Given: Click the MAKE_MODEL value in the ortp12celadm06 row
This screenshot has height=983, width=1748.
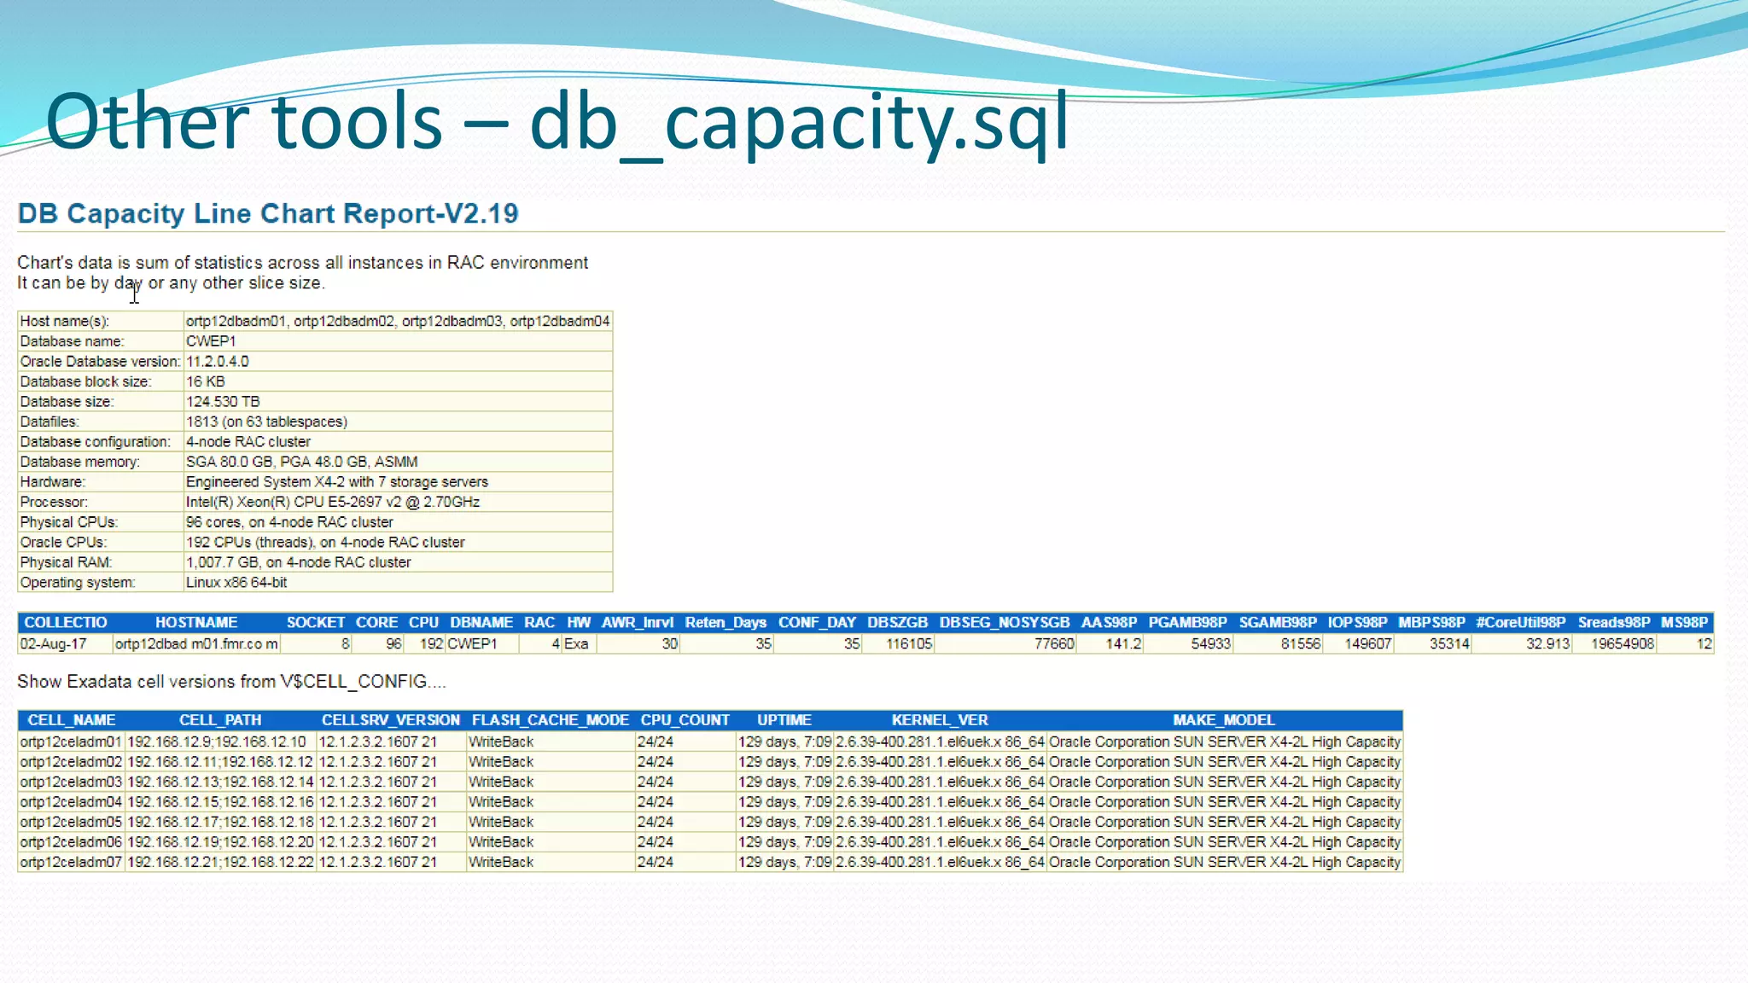Looking at the screenshot, I should click(x=1225, y=841).
